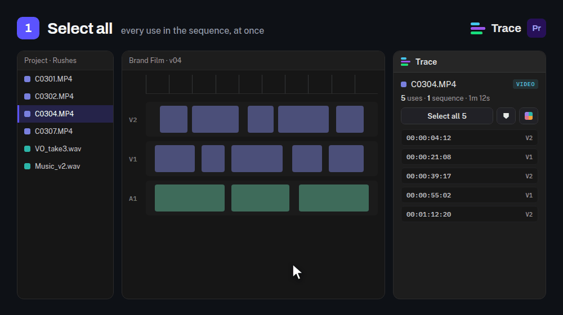Click the V1 track label
This screenshot has width=563, height=315.
(x=133, y=159)
